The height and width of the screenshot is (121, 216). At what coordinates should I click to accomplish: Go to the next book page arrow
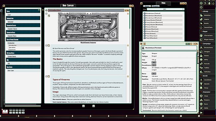pyautogui.click(x=94, y=106)
